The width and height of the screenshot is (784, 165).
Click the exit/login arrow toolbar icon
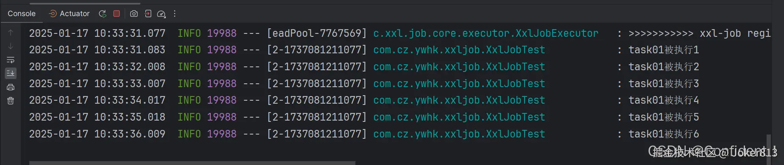point(148,14)
